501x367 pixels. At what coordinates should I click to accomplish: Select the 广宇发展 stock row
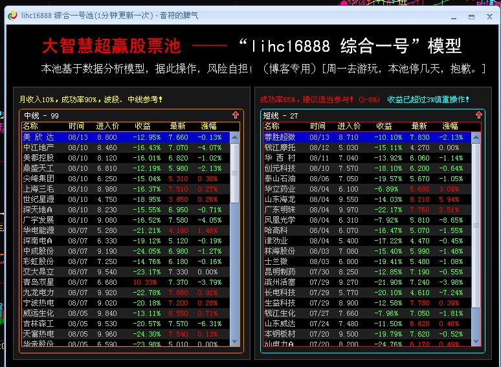coord(126,220)
